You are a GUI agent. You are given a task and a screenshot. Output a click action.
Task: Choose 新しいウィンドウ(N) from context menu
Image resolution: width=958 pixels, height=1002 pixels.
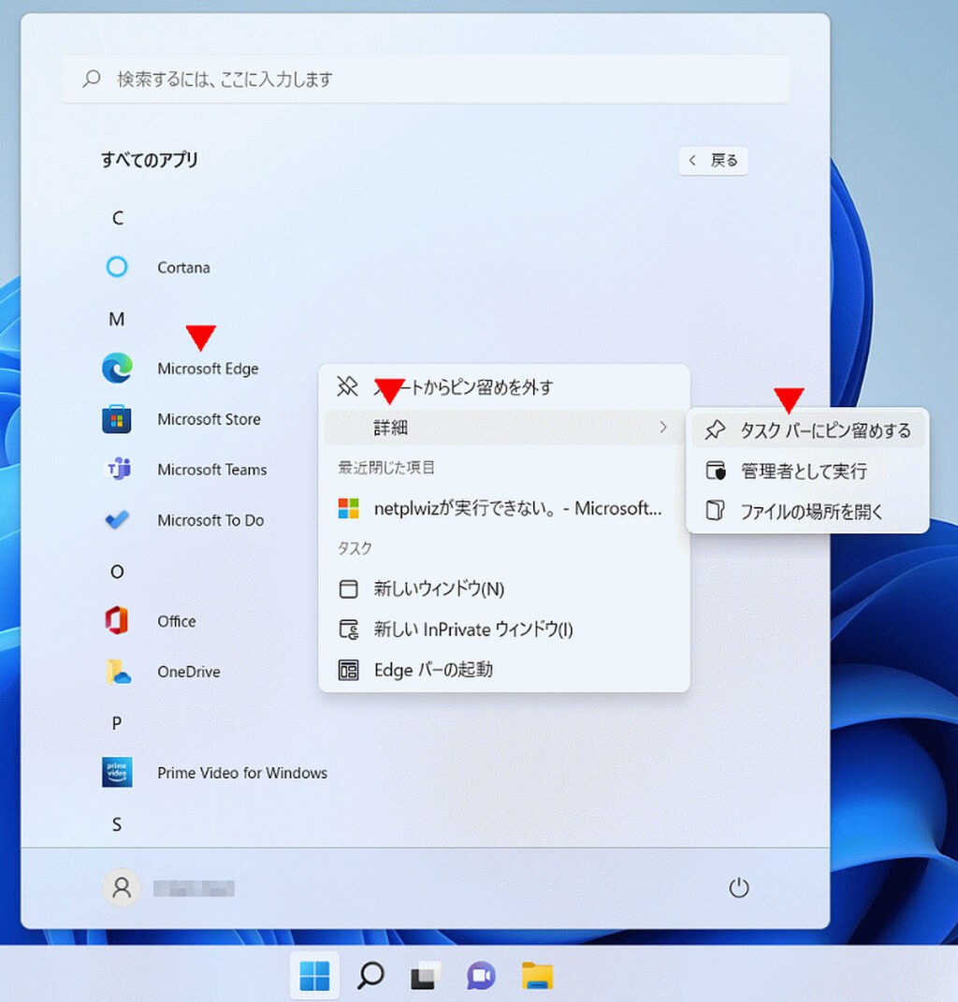[504, 588]
